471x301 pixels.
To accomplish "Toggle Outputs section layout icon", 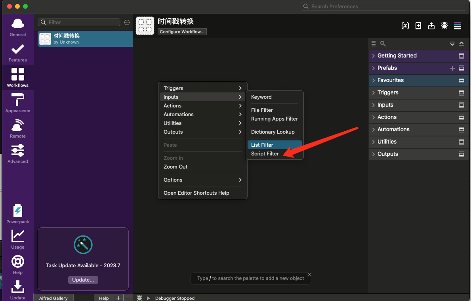I will 461,154.
